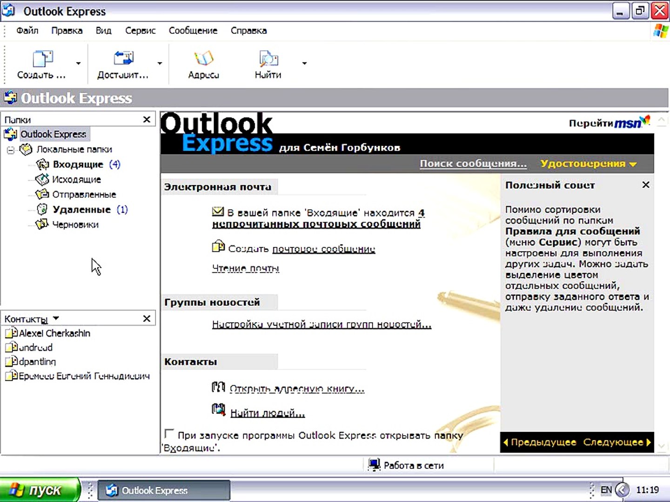Open the dropdown arrow next to Доставить

pos(160,63)
